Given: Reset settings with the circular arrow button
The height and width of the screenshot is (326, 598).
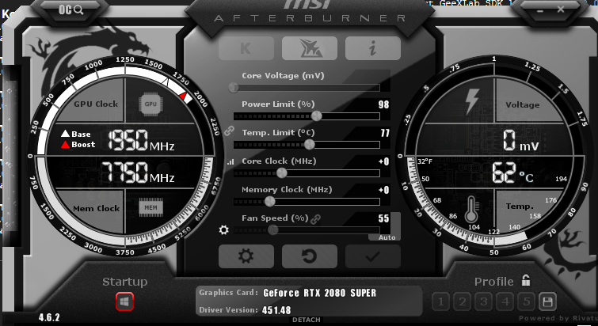Looking at the screenshot, I should click(x=310, y=256).
